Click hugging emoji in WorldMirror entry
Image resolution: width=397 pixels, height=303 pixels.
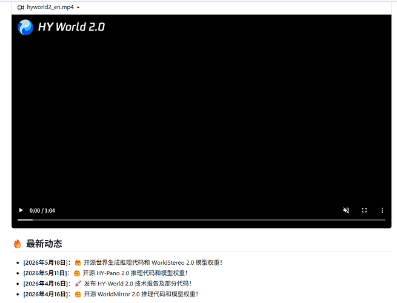[x=78, y=294]
